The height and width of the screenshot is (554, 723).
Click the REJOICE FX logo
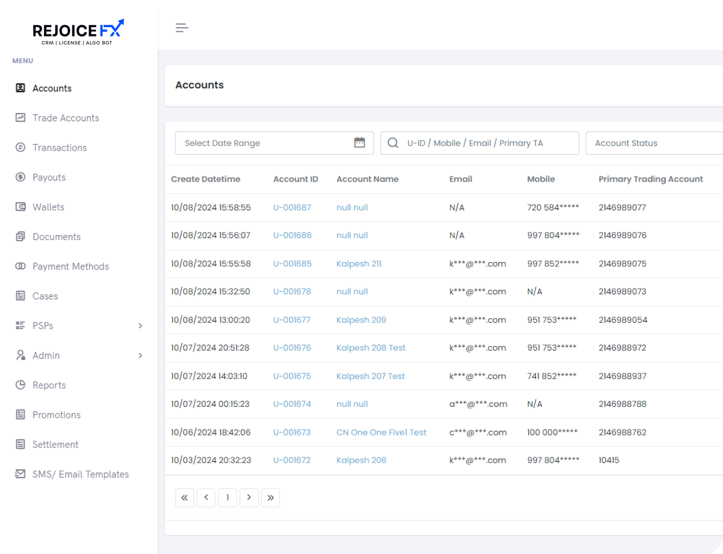[78, 32]
